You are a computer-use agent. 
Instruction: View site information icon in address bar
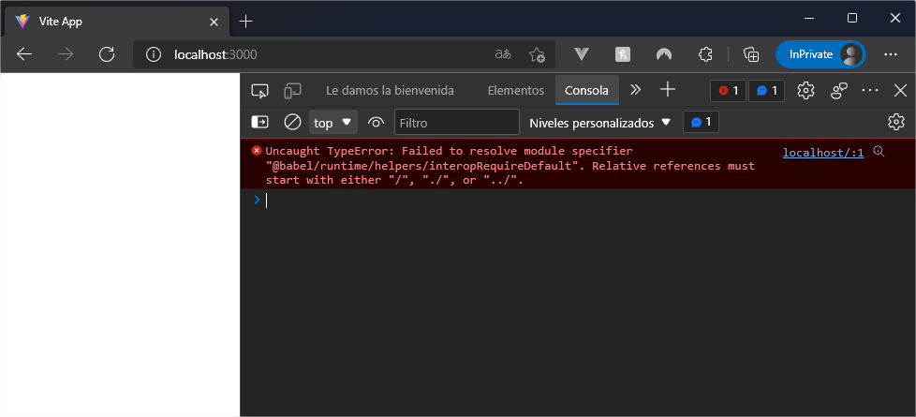click(x=153, y=54)
